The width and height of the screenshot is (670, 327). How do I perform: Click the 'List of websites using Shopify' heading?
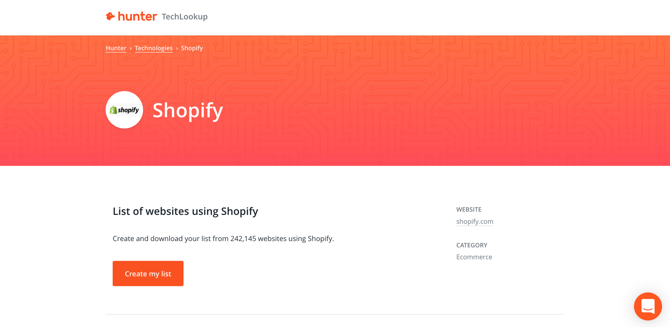(185, 211)
